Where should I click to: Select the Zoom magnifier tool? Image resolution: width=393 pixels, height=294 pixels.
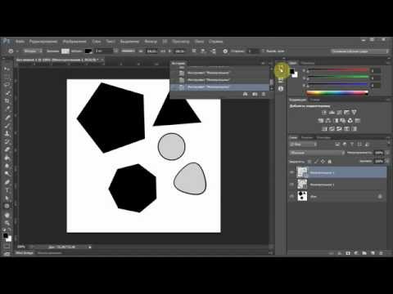pyautogui.click(x=7, y=223)
